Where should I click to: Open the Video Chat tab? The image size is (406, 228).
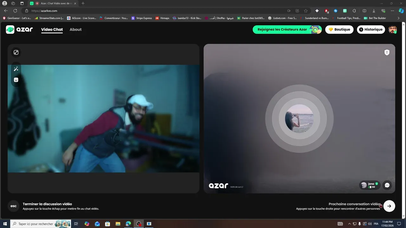click(x=52, y=29)
